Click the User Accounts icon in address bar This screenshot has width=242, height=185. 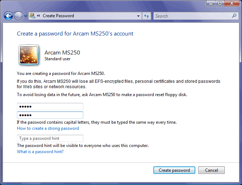coord(32,16)
